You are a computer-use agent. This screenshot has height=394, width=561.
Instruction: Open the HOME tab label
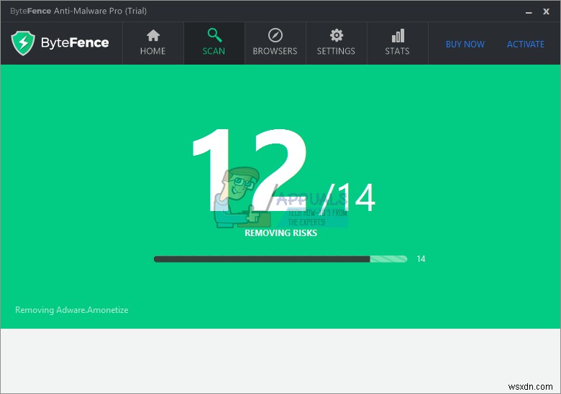click(x=152, y=51)
